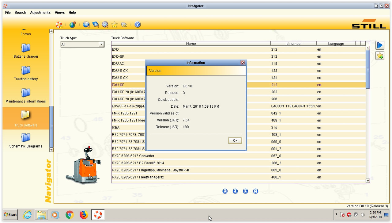Go to previous page navigation icon
The height and width of the screenshot is (223, 392).
coord(235,191)
